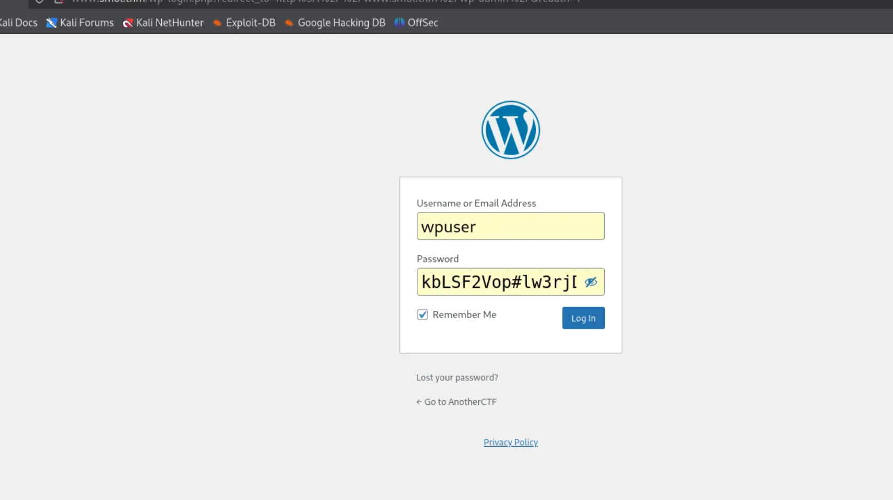Screen dimensions: 893x500
Task: Open the Kali Forums bookmark
Action: [80, 22]
